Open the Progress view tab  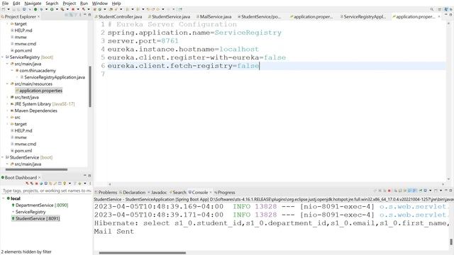tap(225, 192)
